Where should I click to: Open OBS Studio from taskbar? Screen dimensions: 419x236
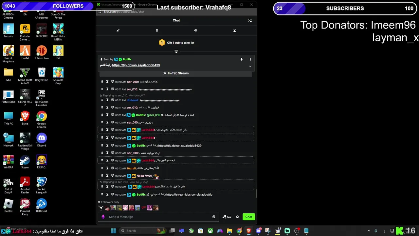[x=297, y=231]
